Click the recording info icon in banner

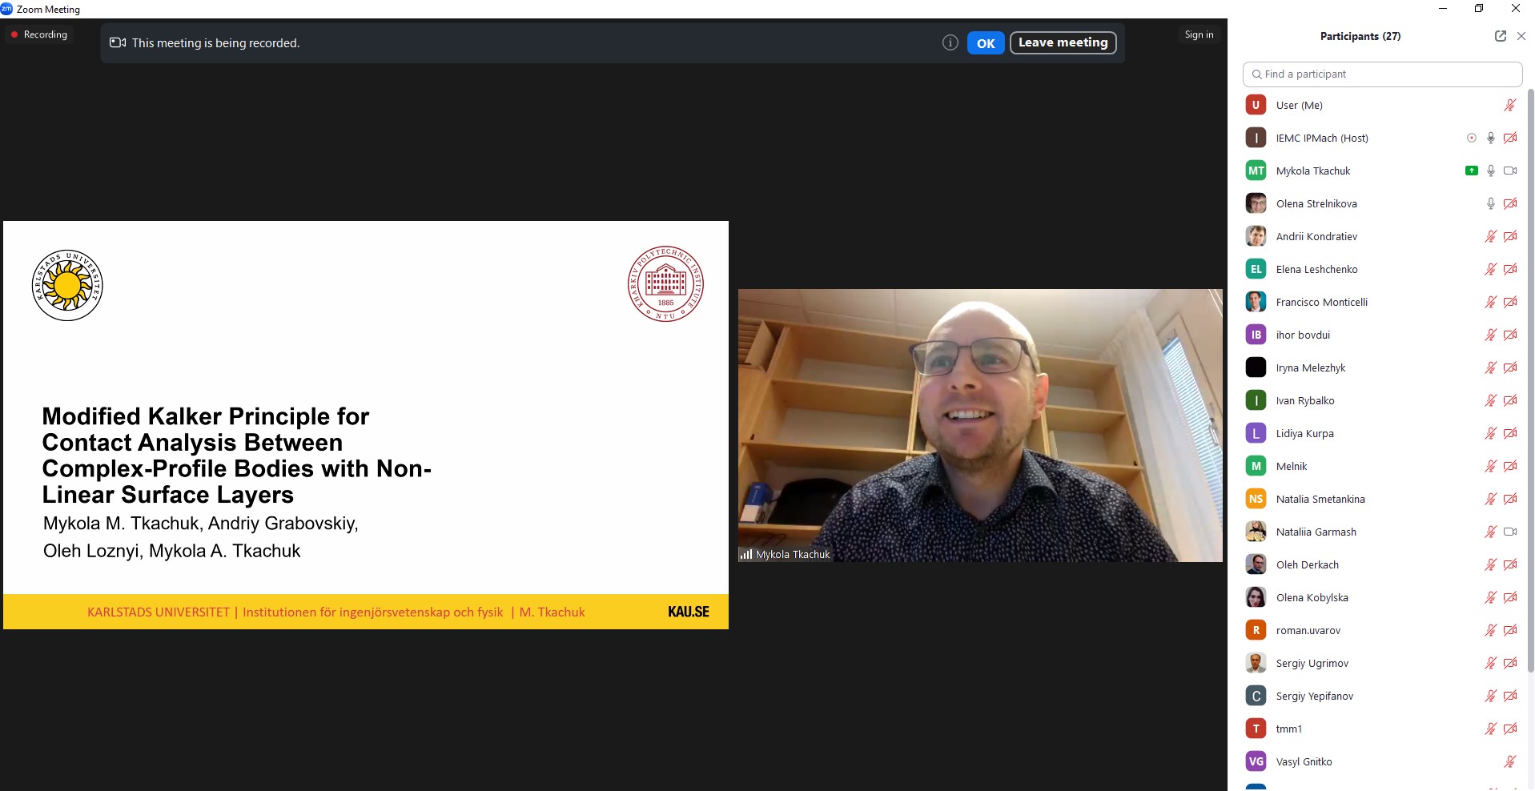(950, 43)
